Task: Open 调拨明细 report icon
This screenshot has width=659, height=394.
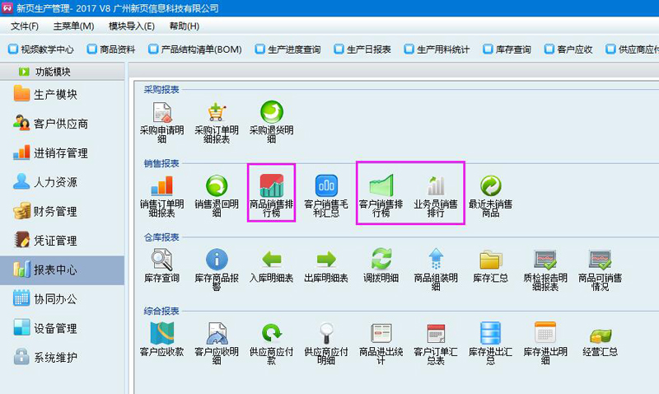Action: tap(381, 260)
